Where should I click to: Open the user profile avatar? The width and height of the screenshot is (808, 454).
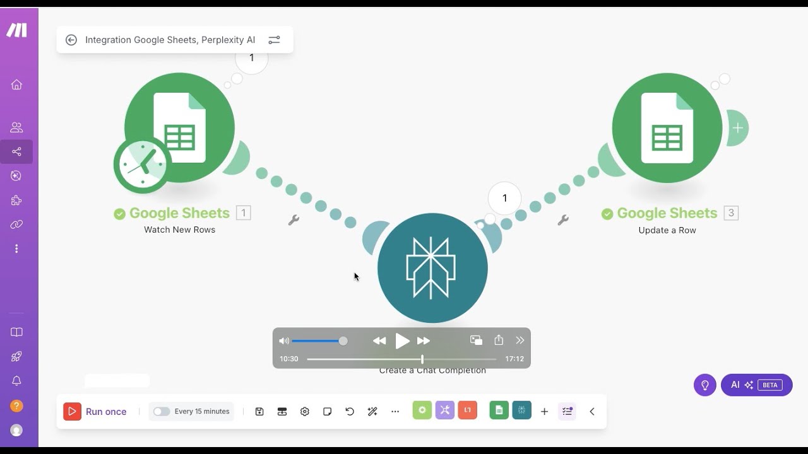point(17,430)
